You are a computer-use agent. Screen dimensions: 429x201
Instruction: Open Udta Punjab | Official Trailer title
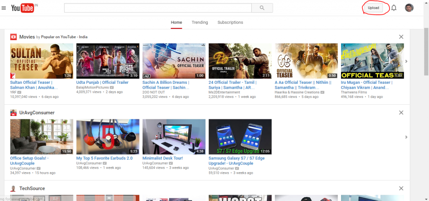[x=102, y=82]
